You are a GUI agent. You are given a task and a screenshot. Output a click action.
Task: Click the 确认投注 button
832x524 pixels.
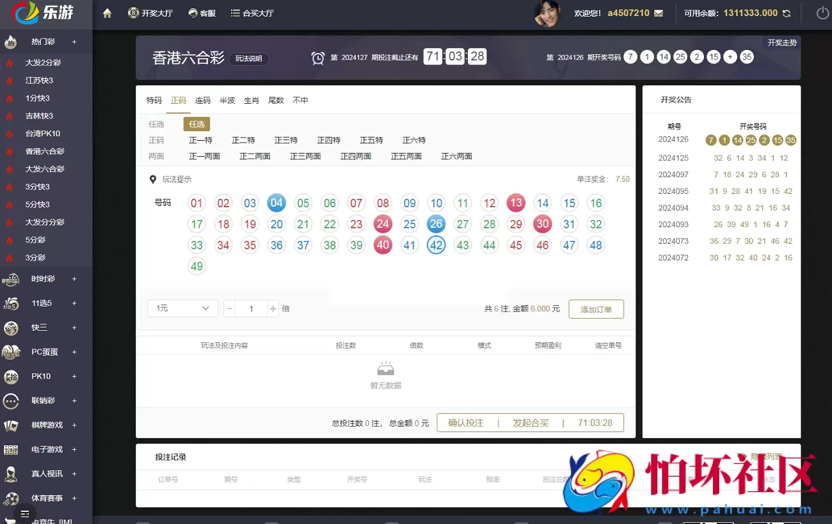coord(465,422)
